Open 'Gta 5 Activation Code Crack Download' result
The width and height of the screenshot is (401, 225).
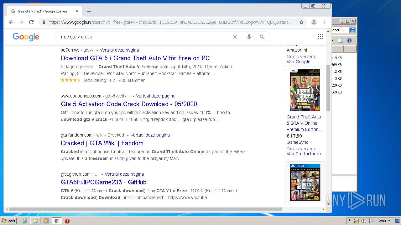[129, 104]
